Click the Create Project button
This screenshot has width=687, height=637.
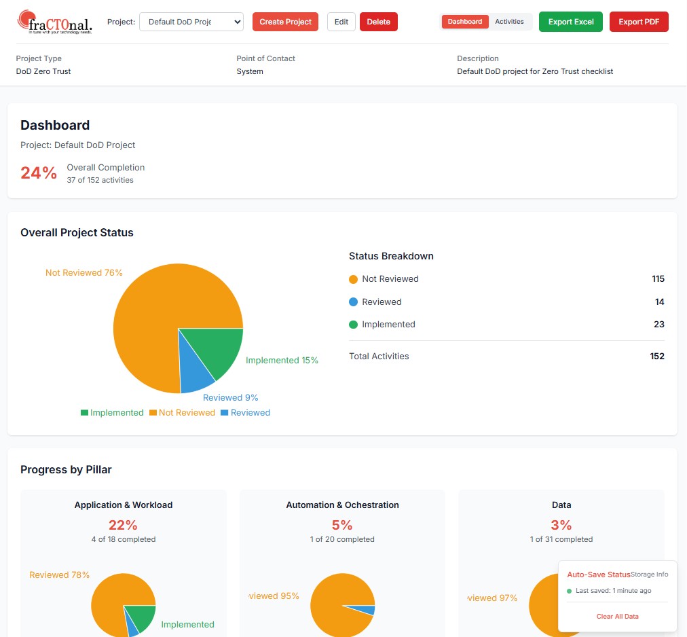click(x=285, y=21)
